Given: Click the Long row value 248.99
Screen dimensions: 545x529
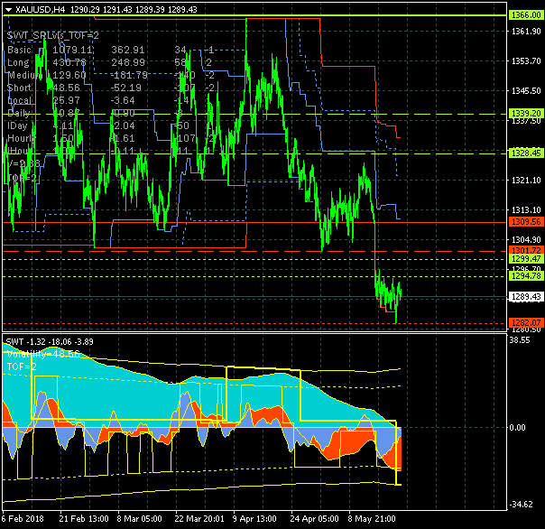Looking at the screenshot, I should [x=128, y=62].
